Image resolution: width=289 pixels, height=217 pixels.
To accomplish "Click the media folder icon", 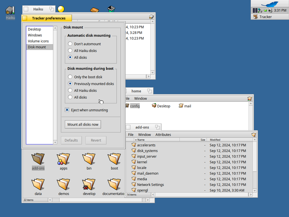I will (134, 179).
